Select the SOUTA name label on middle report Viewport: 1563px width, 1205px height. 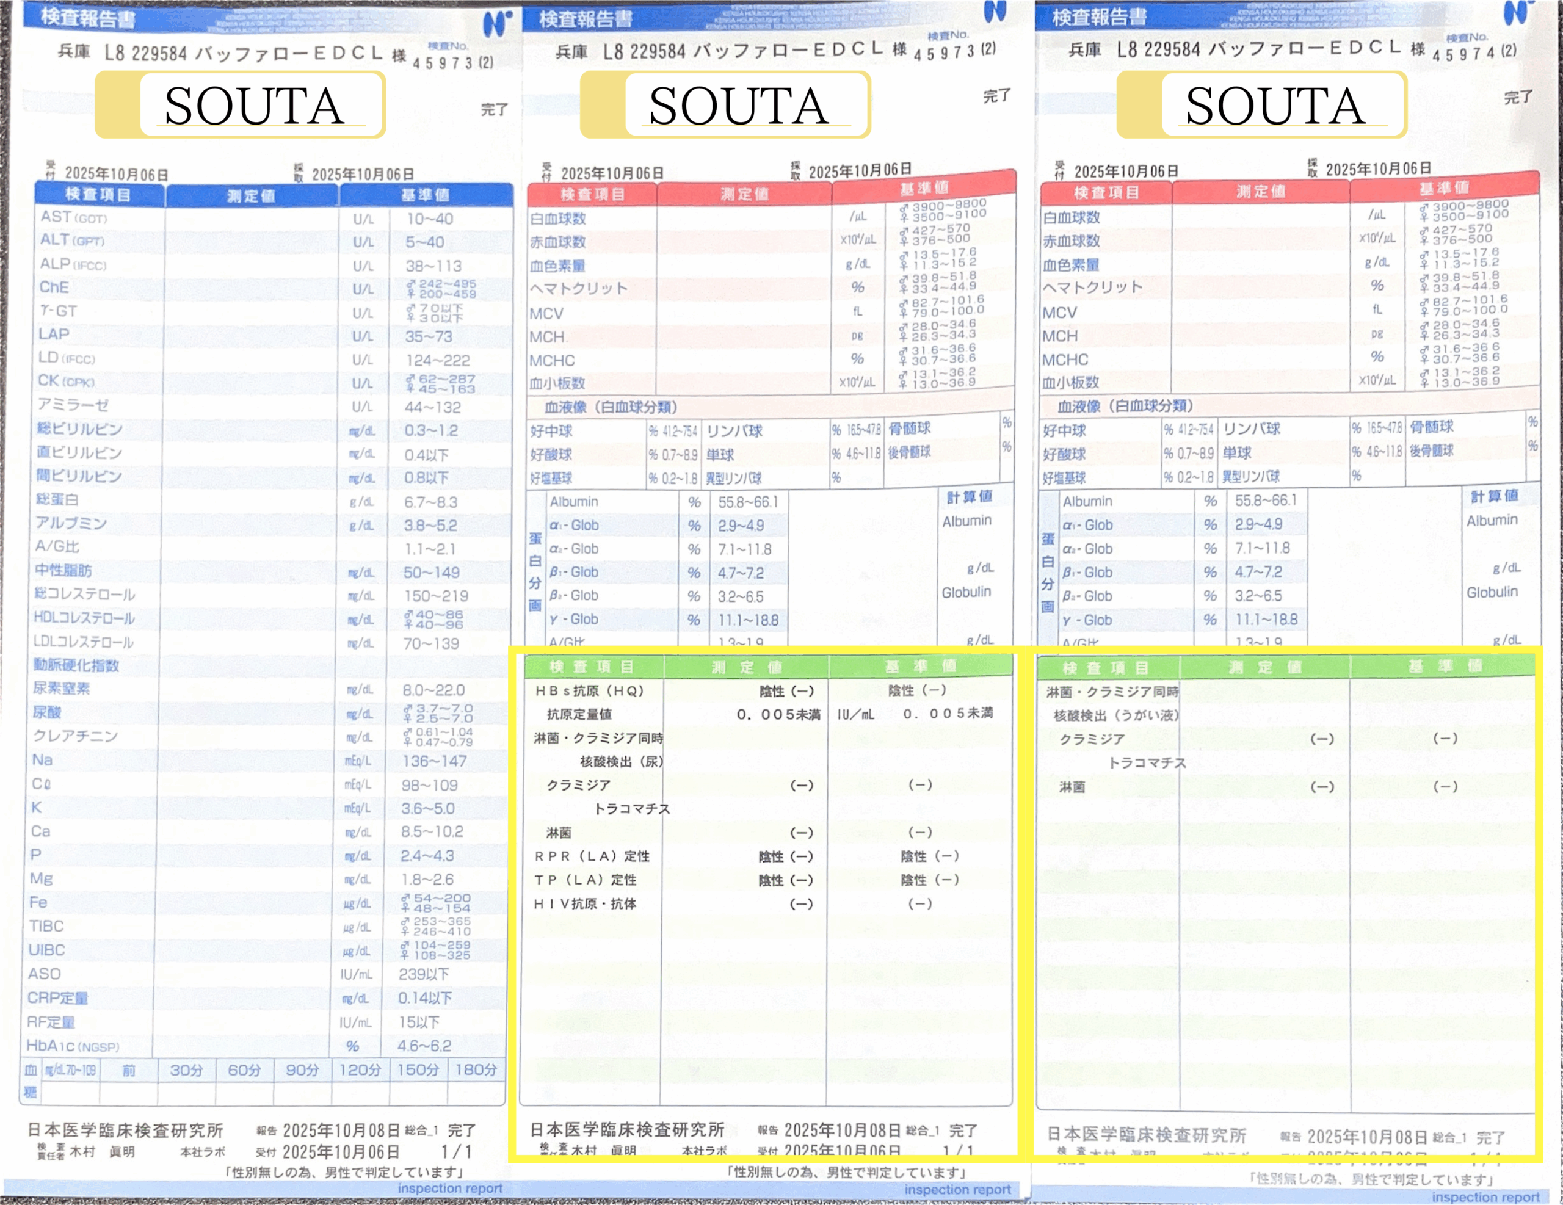click(x=739, y=106)
